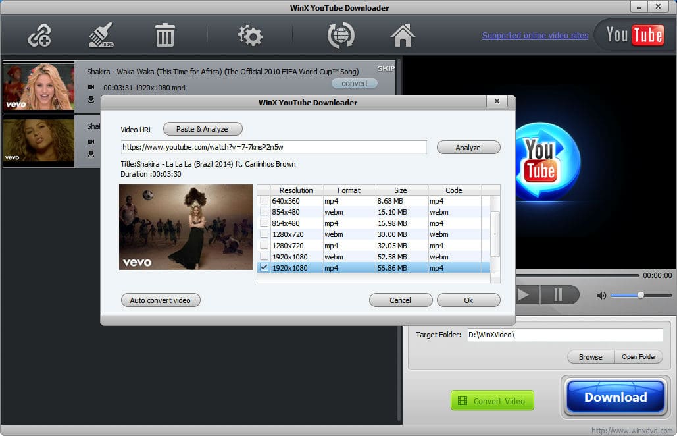
Task: Check the 640x360 mp4 checkbox
Action: pyautogui.click(x=264, y=200)
